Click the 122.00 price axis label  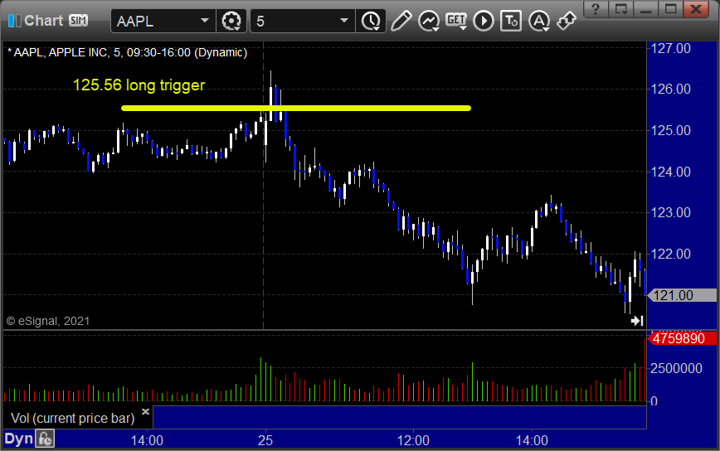point(670,254)
